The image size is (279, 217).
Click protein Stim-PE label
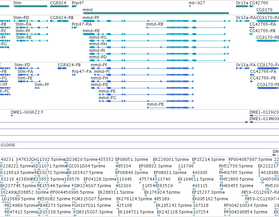pos(25,78)
